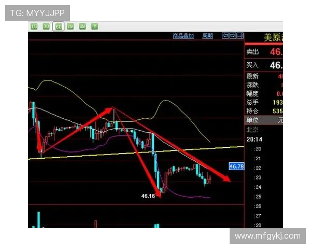Click the 46.16 low price label

pyautogui.click(x=149, y=196)
